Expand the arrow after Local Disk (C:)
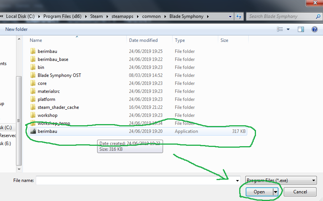This screenshot has height=201, width=323. click(39, 16)
